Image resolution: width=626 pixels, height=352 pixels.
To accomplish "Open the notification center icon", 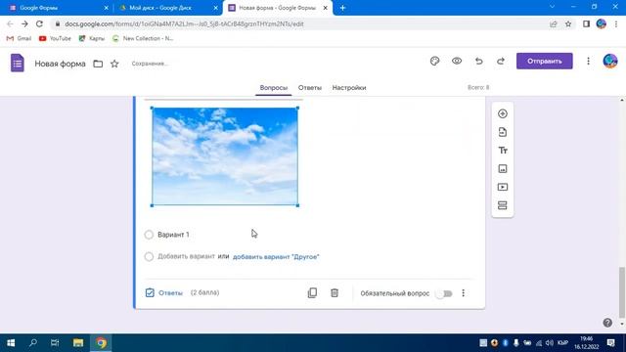I will 610,343.
